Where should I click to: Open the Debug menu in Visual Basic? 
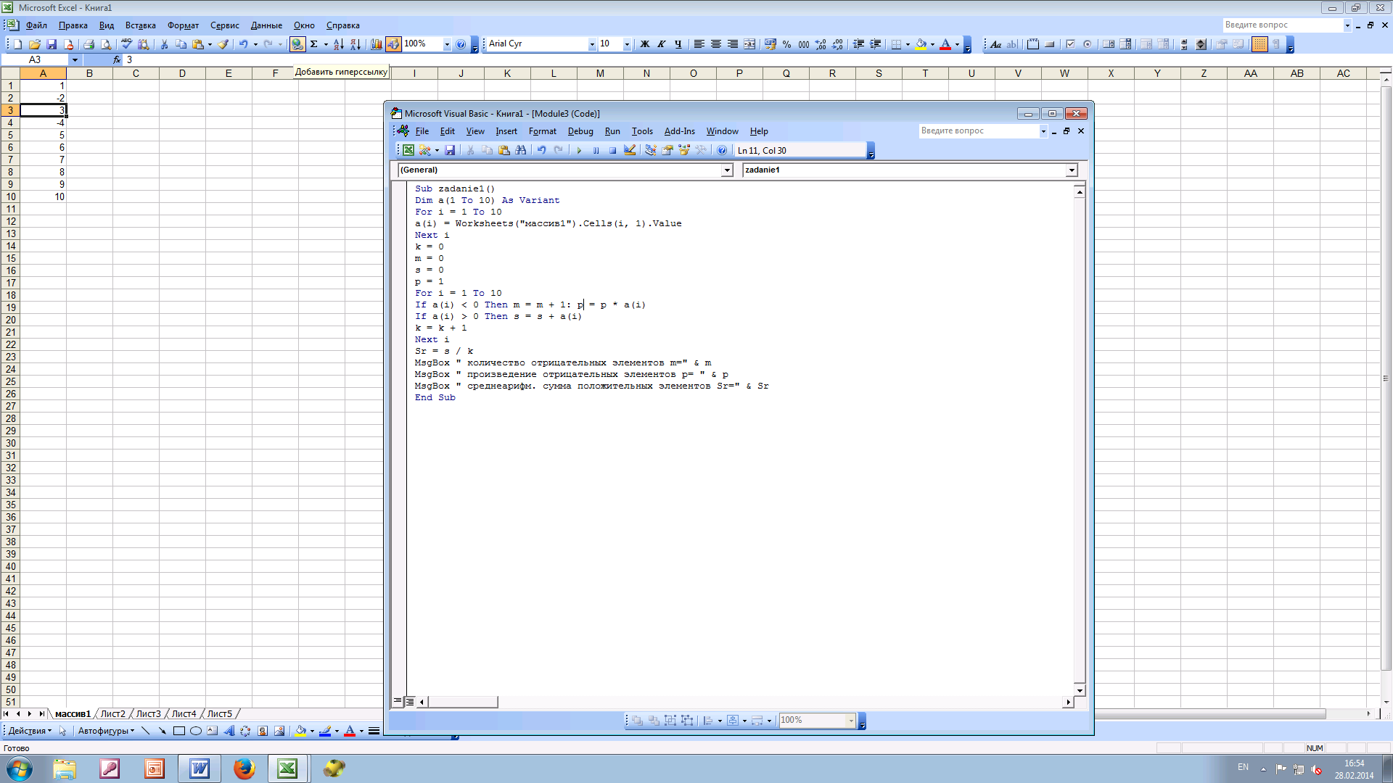580,131
